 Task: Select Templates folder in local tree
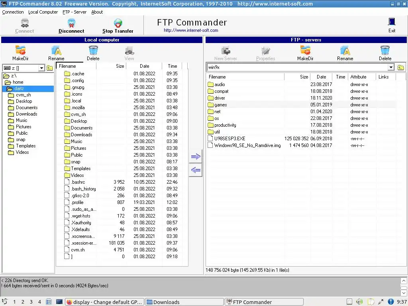coord(26,146)
